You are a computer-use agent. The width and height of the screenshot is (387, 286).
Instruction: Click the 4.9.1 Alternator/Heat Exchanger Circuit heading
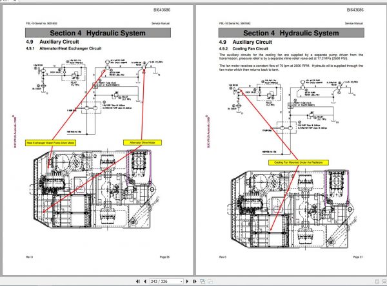64,48
